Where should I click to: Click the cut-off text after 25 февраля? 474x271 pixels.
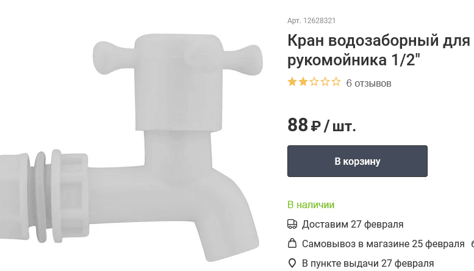(x=472, y=244)
